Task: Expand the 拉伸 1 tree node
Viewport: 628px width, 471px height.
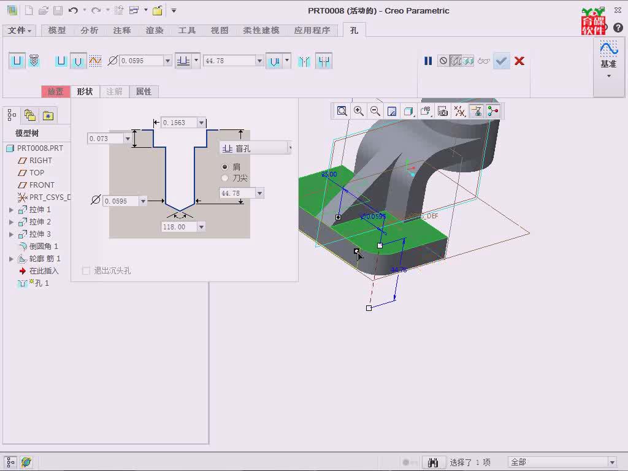Action: coord(11,210)
